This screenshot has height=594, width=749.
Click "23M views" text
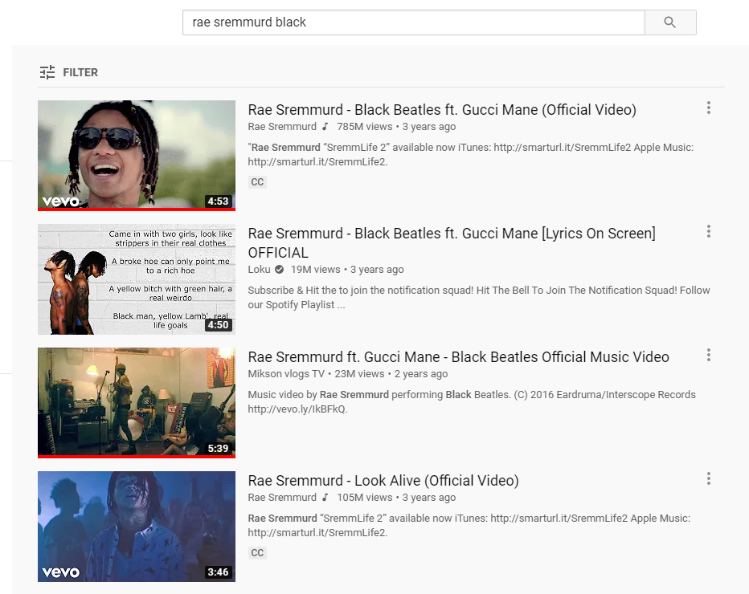pyautogui.click(x=359, y=373)
